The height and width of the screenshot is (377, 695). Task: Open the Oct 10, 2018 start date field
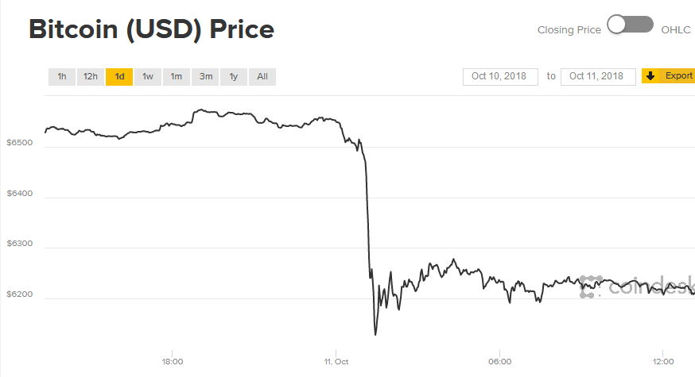[500, 76]
